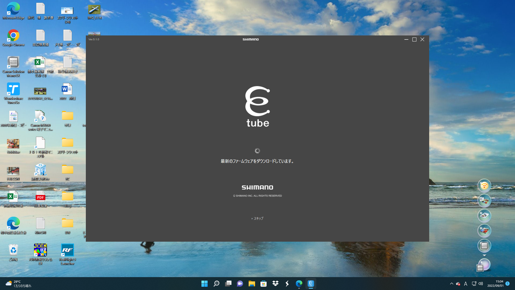The image size is (515, 290).
Task: Click the スキップ (skip) link in E-tube
Action: (257, 218)
